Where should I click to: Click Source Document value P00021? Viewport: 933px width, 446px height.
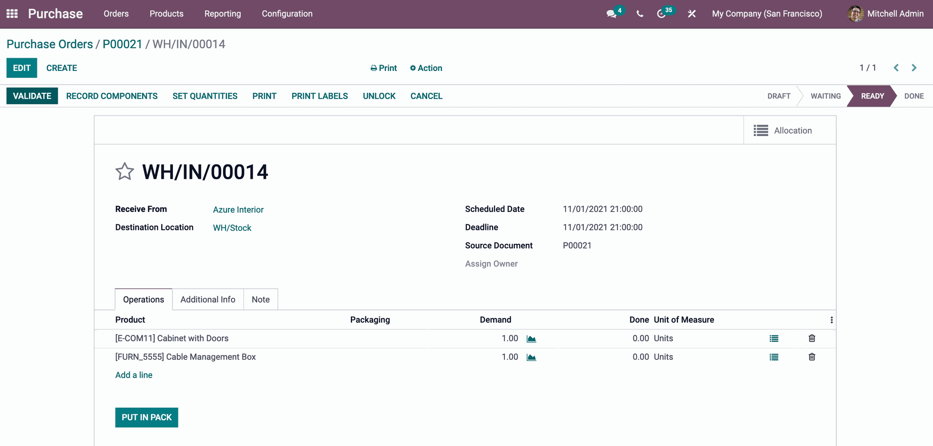(x=577, y=245)
